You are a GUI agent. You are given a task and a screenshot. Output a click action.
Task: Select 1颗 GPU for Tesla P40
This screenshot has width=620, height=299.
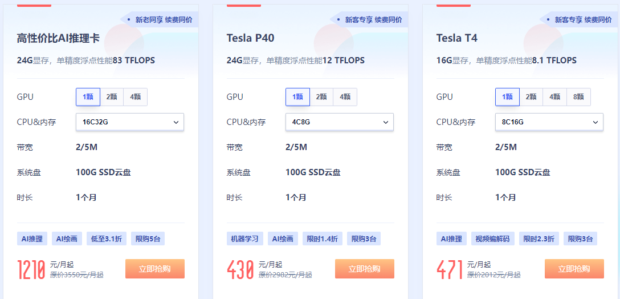point(297,97)
